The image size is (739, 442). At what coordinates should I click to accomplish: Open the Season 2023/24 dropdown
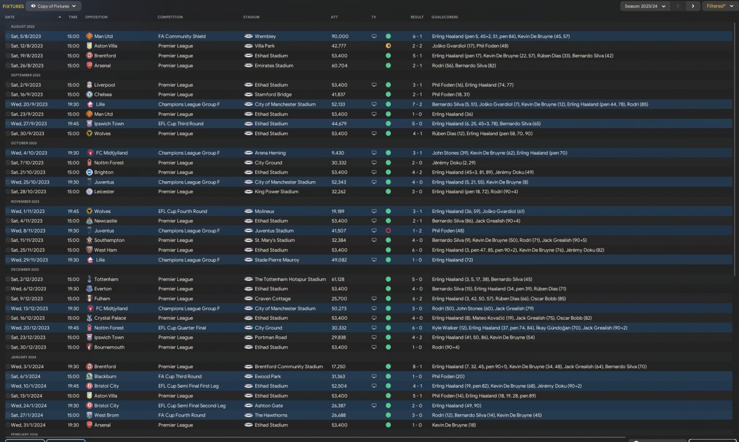tap(645, 6)
